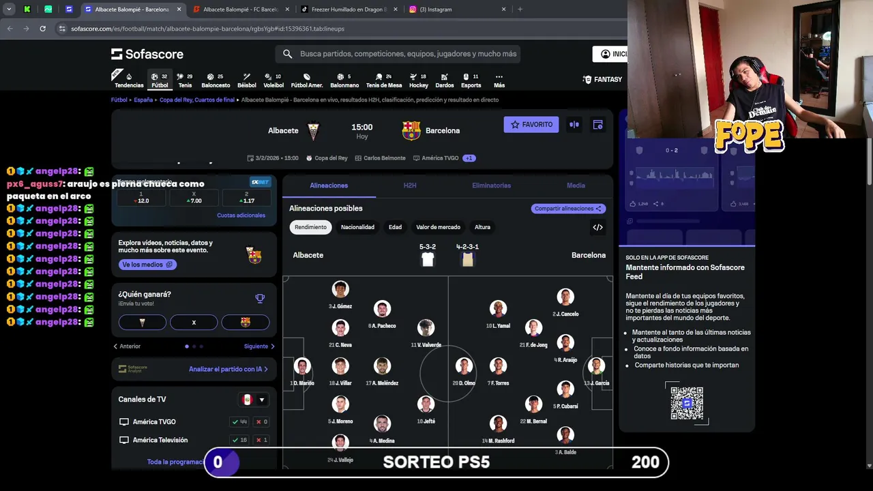The width and height of the screenshot is (873, 491).
Task: Open the TV channels country dropdown
Action: point(253,400)
